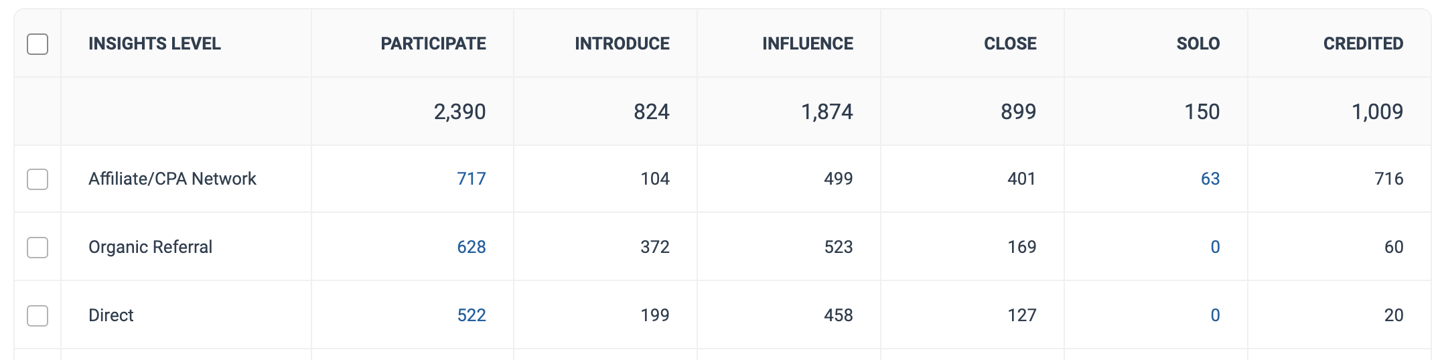This screenshot has height=360, width=1440.
Task: Click the Solo 0 link for Organic Referral
Action: click(x=1215, y=248)
